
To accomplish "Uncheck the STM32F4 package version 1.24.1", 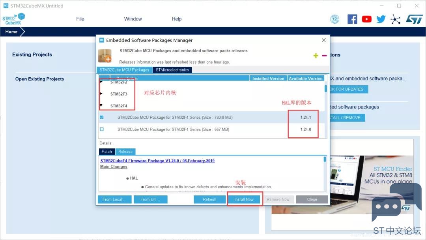I will pos(102,117).
